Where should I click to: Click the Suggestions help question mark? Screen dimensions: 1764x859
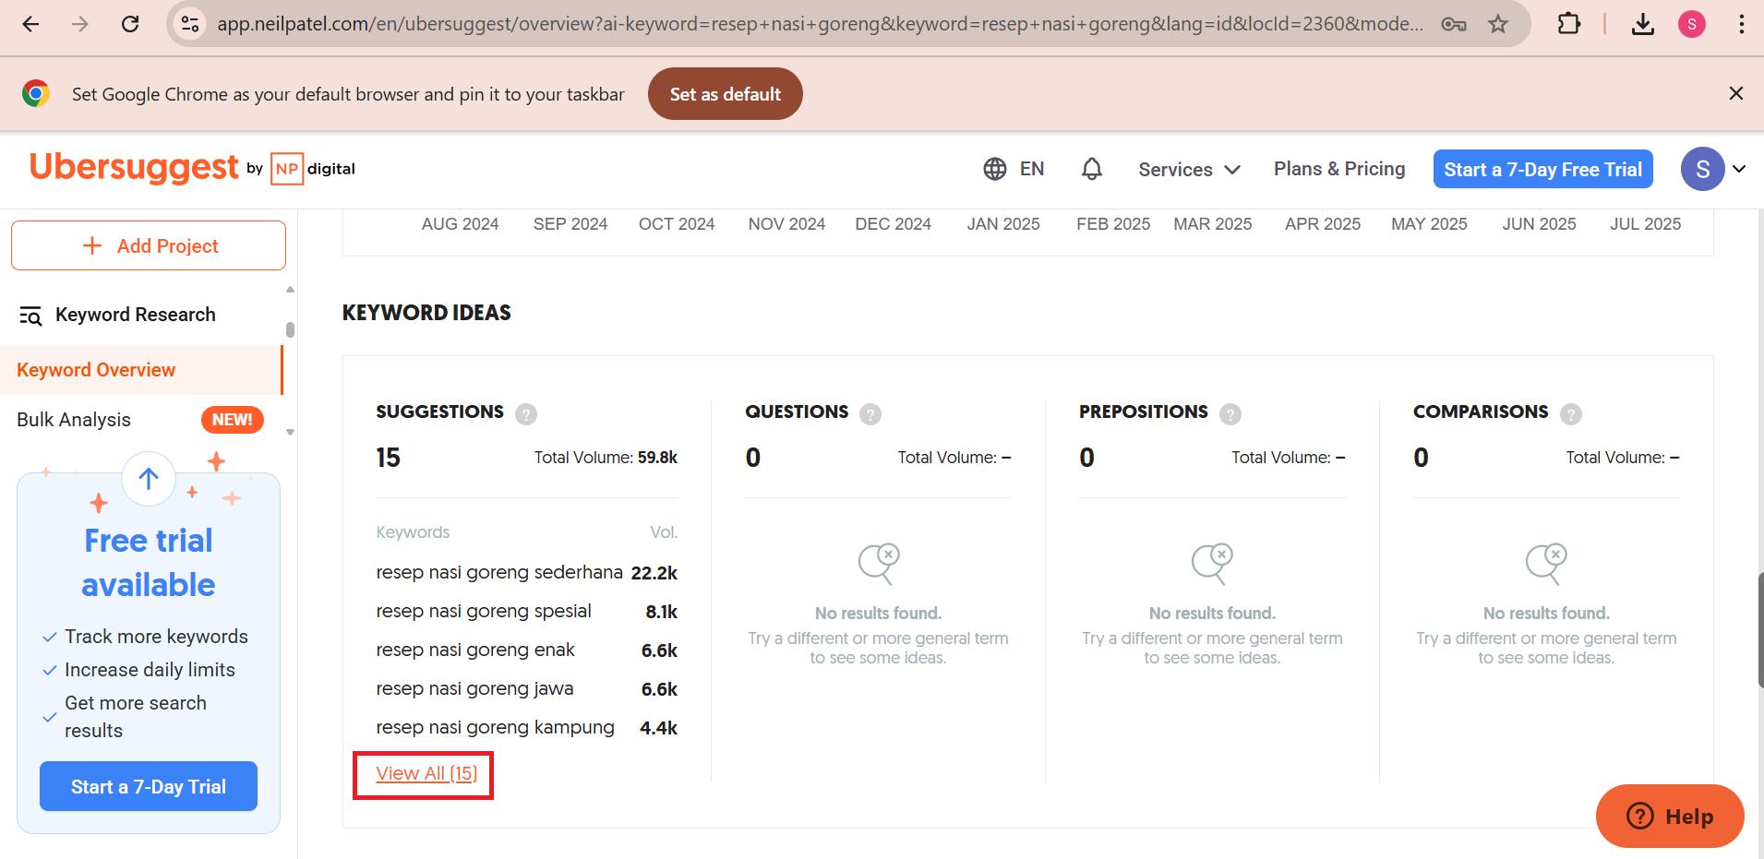click(526, 414)
